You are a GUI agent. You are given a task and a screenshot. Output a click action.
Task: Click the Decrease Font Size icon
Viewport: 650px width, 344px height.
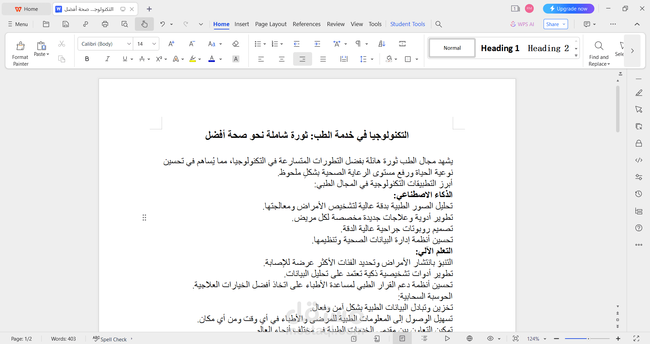pos(192,44)
